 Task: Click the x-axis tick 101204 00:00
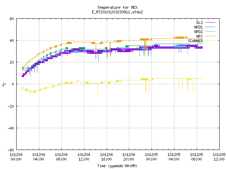tap(16, 157)
